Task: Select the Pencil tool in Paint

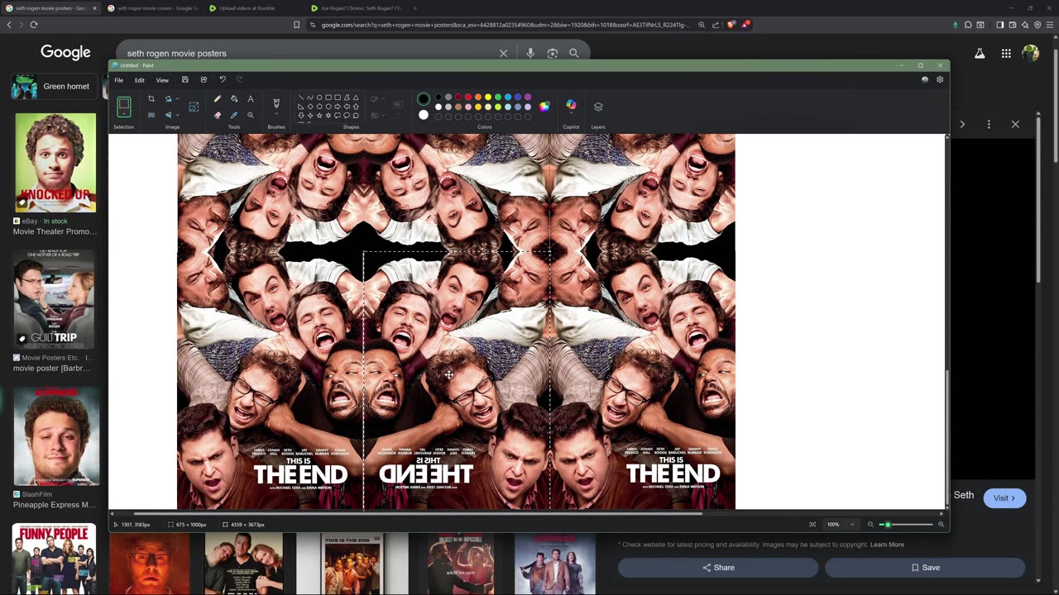Action: click(218, 99)
